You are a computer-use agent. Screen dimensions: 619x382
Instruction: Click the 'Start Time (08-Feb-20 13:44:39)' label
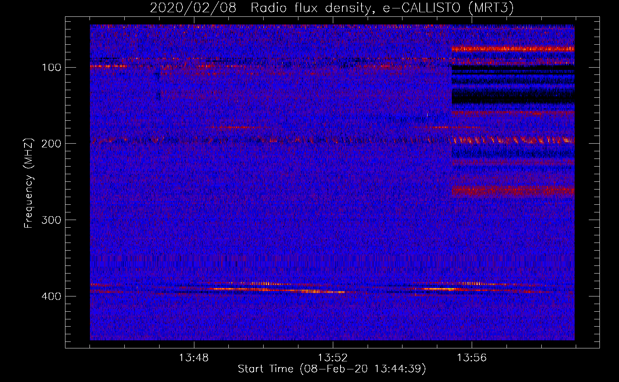332,369
